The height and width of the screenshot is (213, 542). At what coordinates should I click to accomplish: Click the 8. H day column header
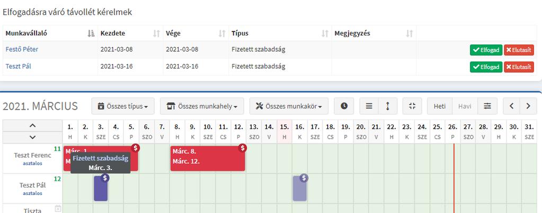pyautogui.click(x=177, y=132)
